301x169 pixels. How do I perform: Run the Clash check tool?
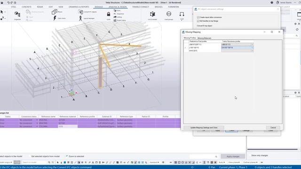coord(59,18)
